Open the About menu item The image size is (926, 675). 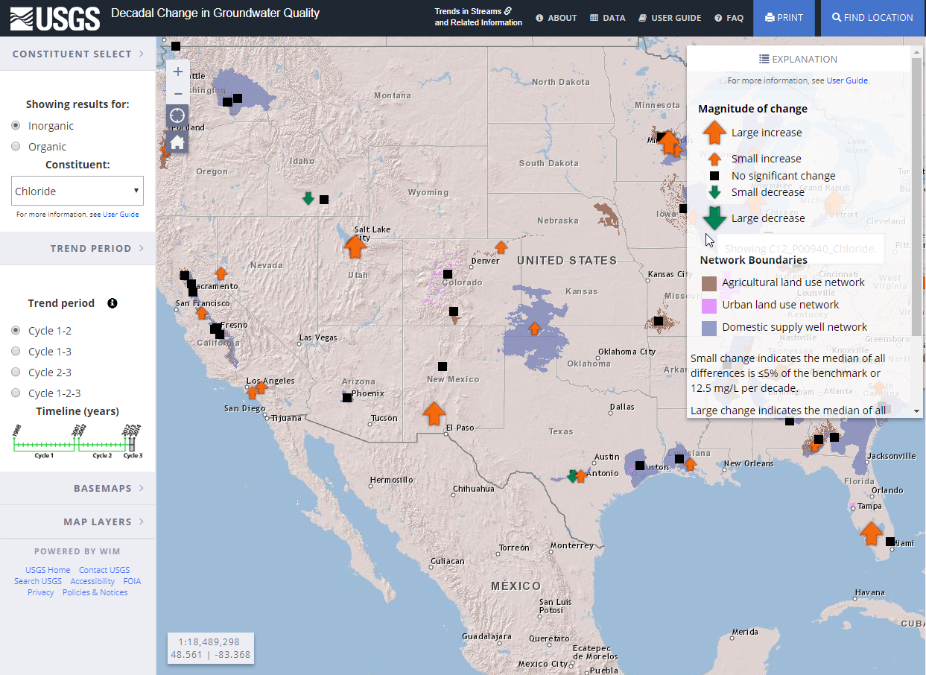pyautogui.click(x=556, y=18)
